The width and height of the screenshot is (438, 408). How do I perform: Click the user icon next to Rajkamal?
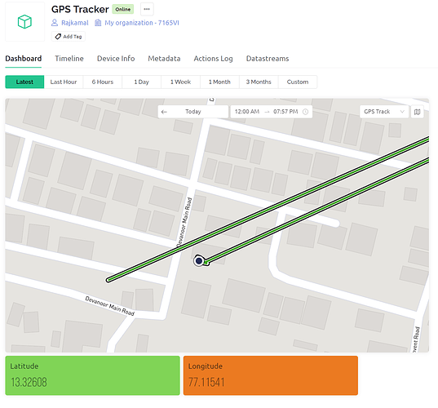pos(55,23)
